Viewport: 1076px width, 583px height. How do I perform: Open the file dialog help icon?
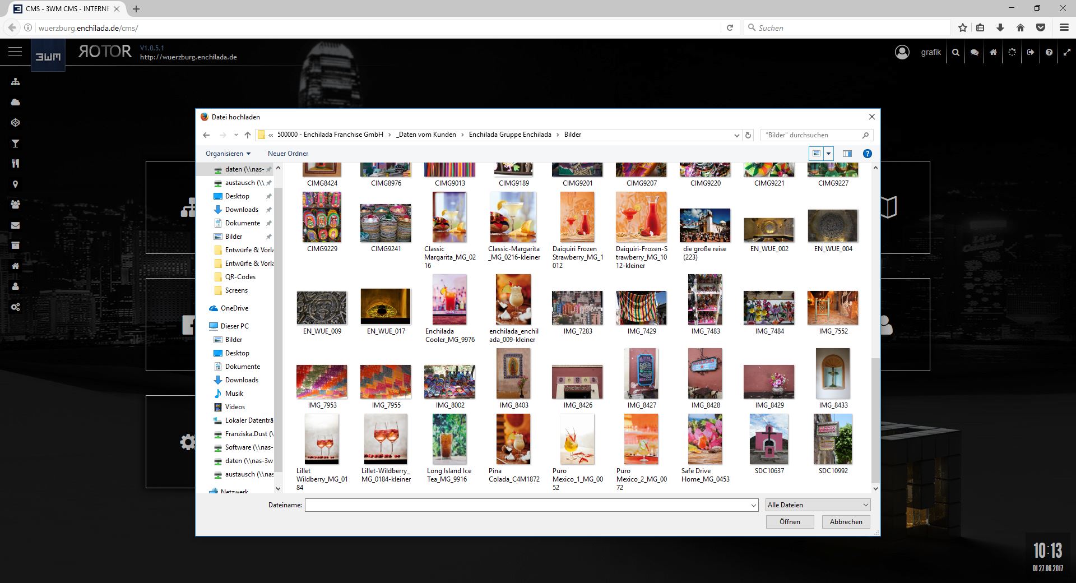867,154
